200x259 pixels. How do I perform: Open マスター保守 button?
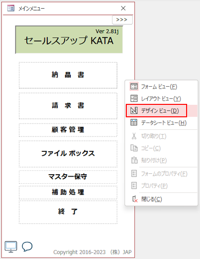pyautogui.click(x=68, y=177)
